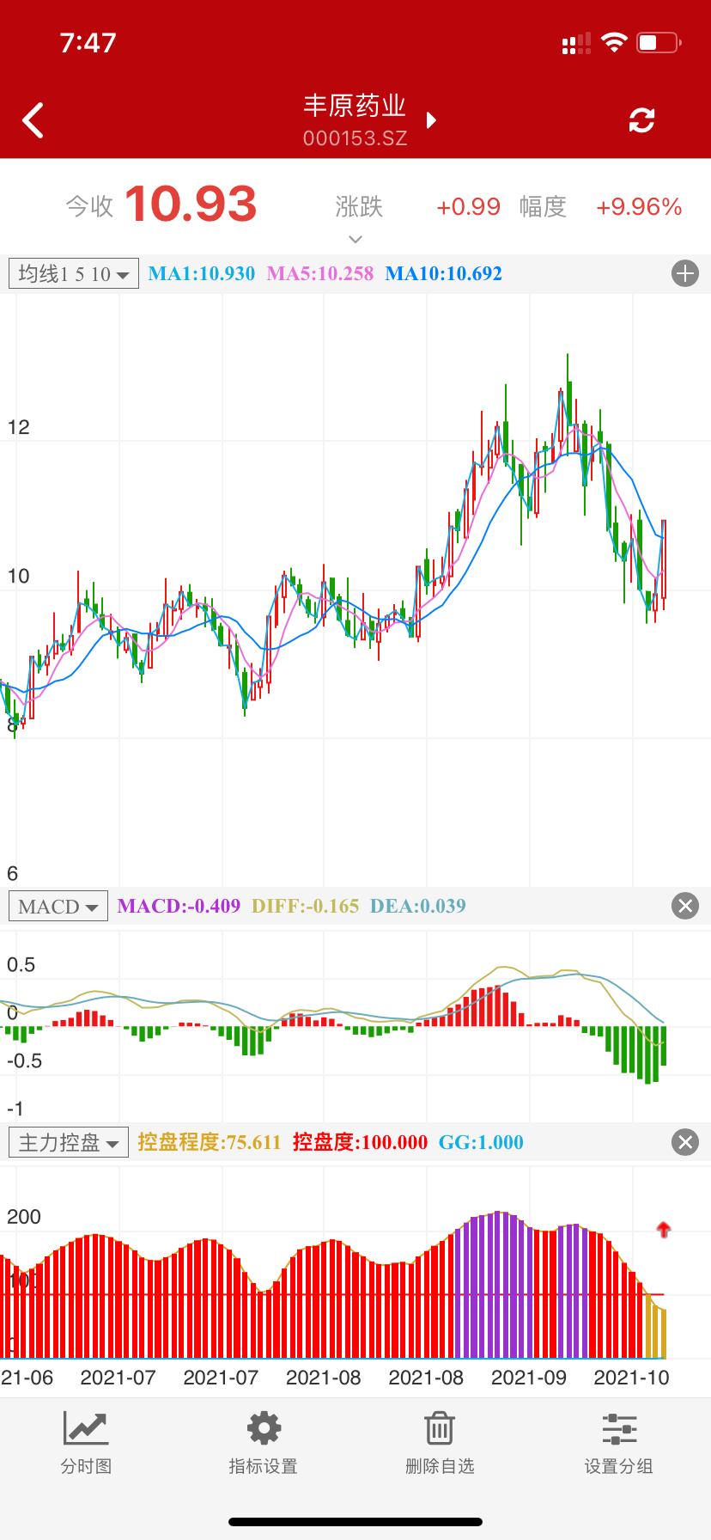Tap the 7:47 clock in status bar
The height and width of the screenshot is (1540, 711).
pyautogui.click(x=88, y=43)
